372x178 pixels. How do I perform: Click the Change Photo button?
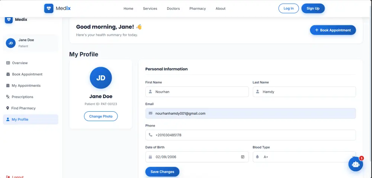101,116
